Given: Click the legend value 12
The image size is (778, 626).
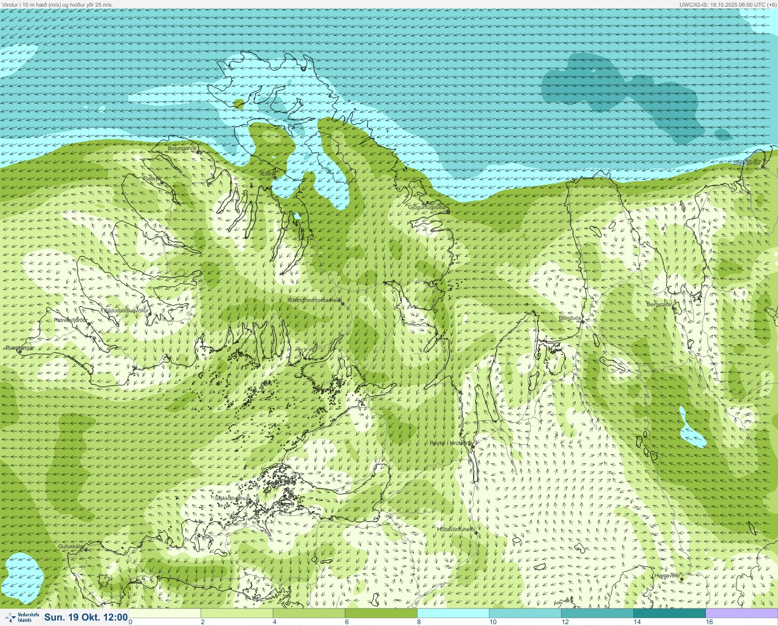Looking at the screenshot, I should coord(565,622).
